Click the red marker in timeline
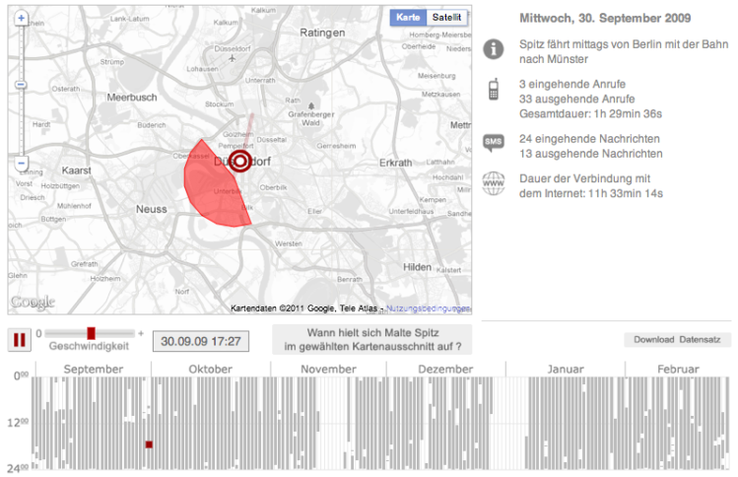Viewport: 738px width, 477px height. (149, 444)
